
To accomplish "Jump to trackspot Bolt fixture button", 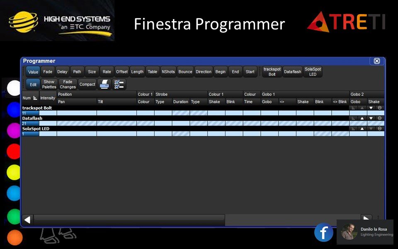I will pos(272,72).
